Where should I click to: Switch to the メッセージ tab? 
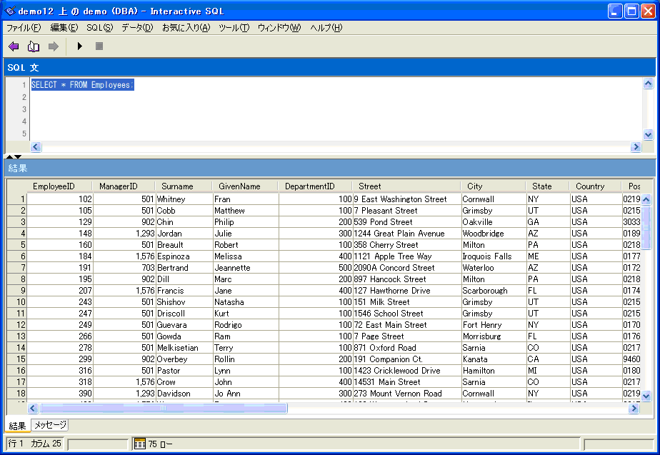pos(50,425)
